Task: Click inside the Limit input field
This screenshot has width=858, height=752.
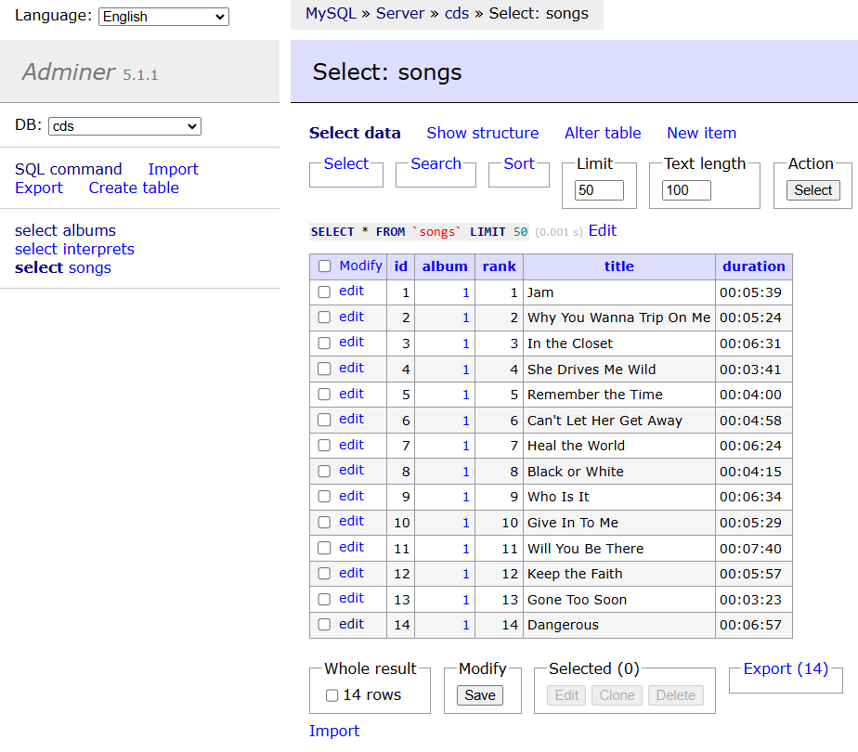Action: (x=599, y=189)
